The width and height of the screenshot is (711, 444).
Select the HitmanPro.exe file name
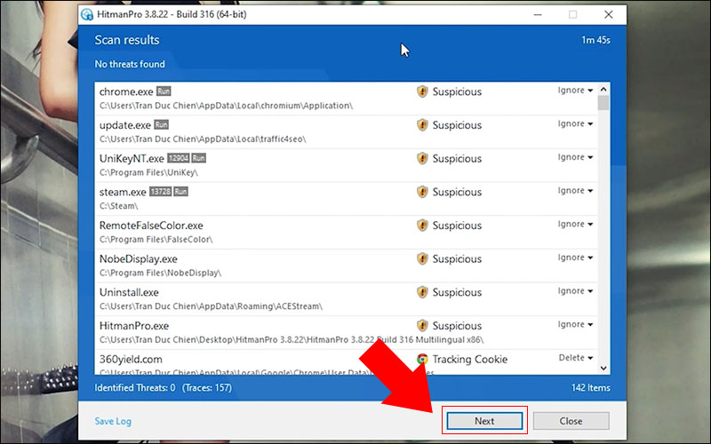[134, 326]
